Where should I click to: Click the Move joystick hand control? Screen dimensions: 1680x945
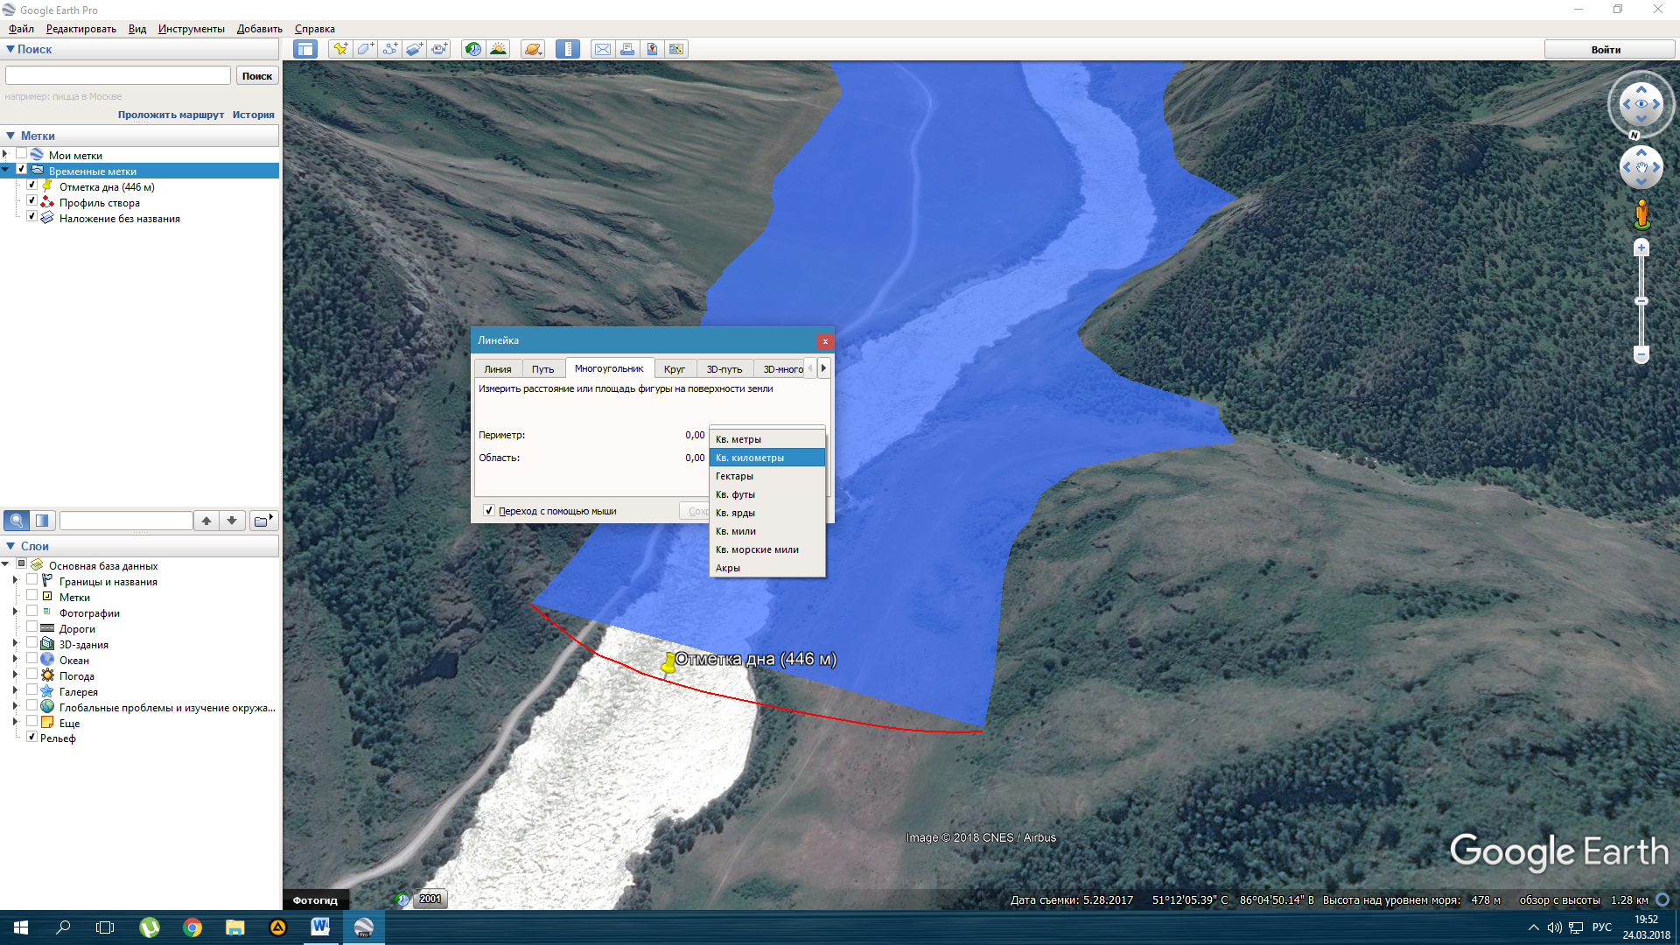click(1641, 167)
